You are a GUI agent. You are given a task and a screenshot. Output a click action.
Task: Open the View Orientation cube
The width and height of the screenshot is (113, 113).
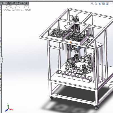[107, 4]
